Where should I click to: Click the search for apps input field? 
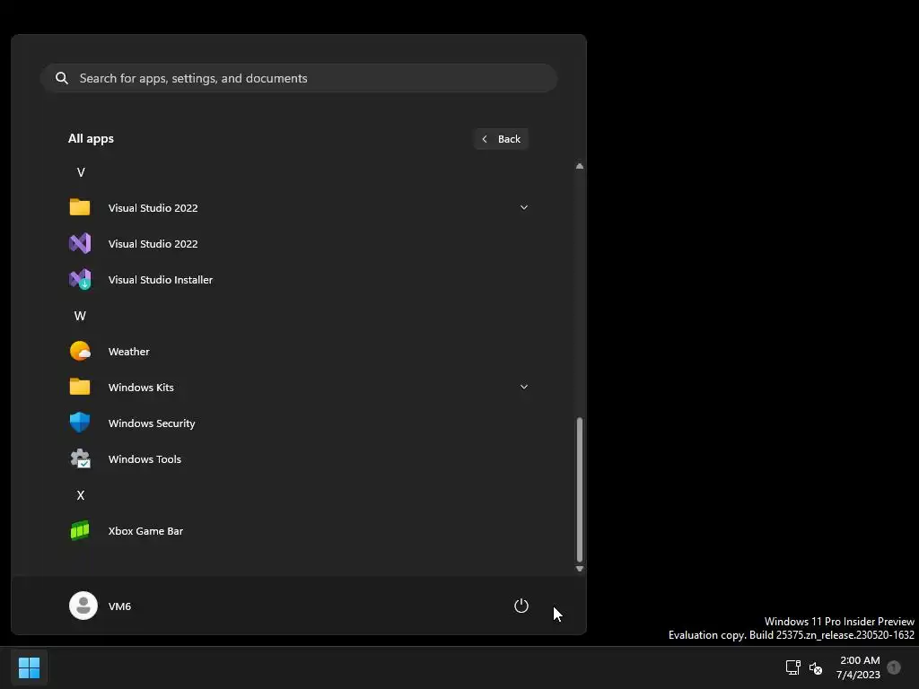tap(298, 78)
